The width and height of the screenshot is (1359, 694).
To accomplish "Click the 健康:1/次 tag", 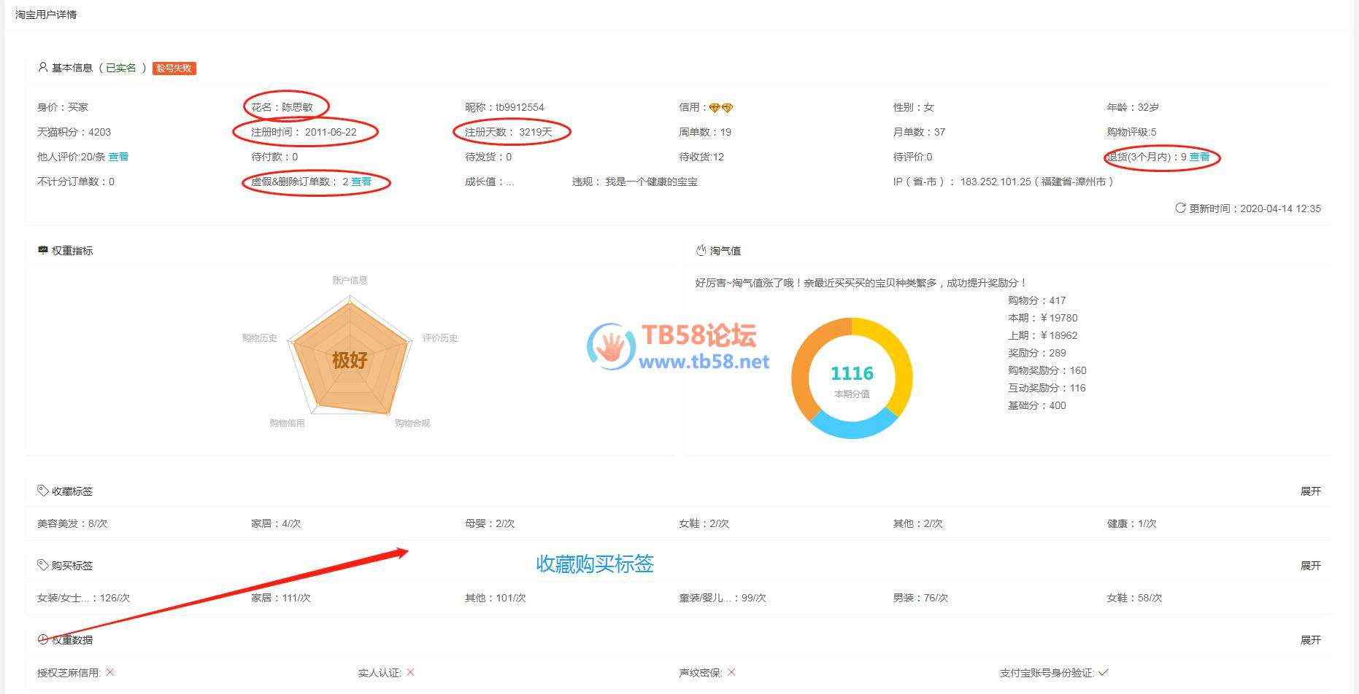I will click(1131, 523).
